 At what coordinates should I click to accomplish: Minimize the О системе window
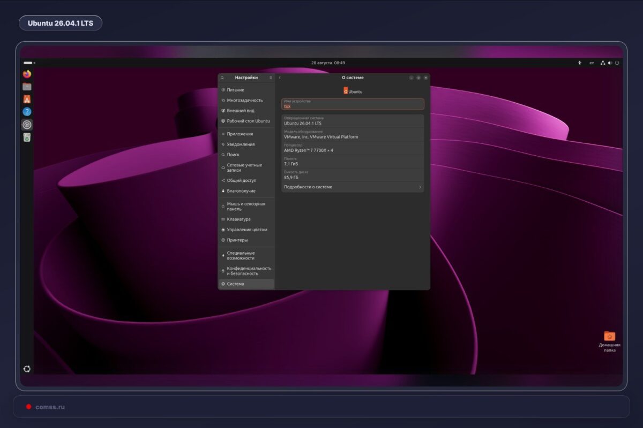pyautogui.click(x=412, y=78)
